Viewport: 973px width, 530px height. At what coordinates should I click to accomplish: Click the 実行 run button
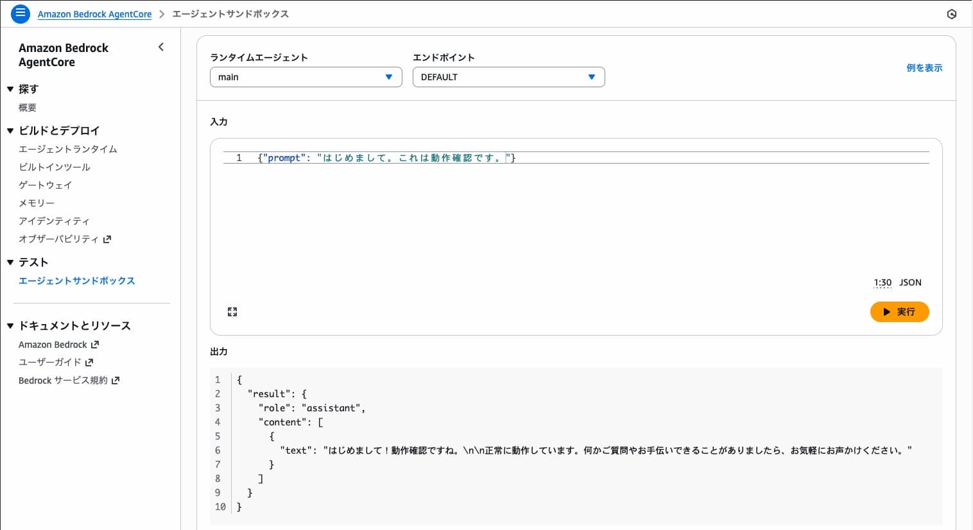click(900, 312)
